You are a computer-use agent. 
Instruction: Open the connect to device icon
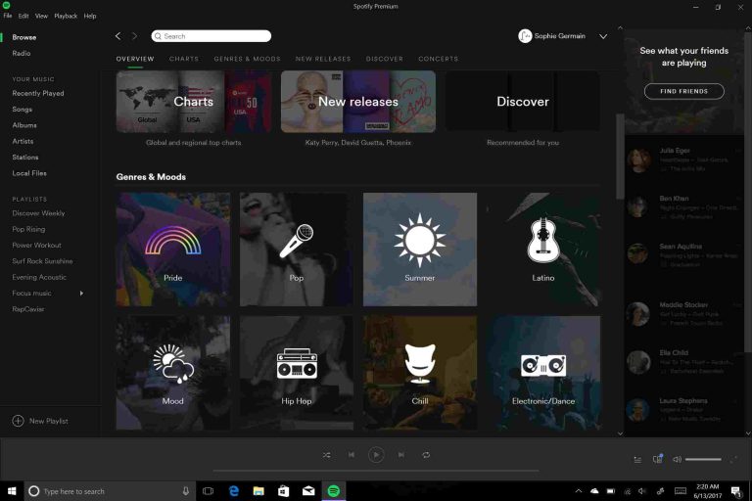(x=658, y=459)
